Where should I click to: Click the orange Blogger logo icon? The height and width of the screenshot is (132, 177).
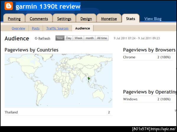[x=9, y=6]
